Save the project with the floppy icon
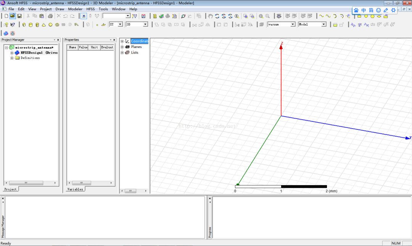Viewport: 412px width, 246px height. [x=19, y=16]
